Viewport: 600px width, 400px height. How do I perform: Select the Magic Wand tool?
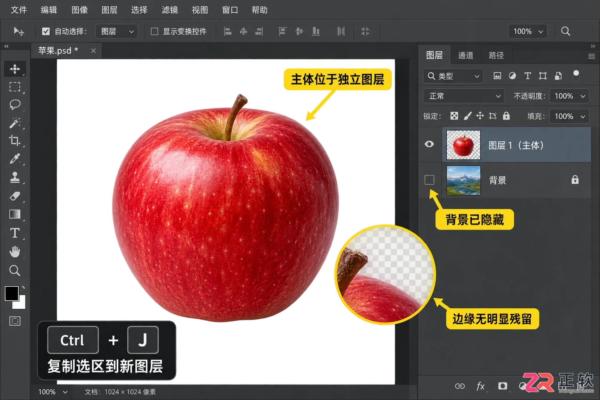[15, 122]
